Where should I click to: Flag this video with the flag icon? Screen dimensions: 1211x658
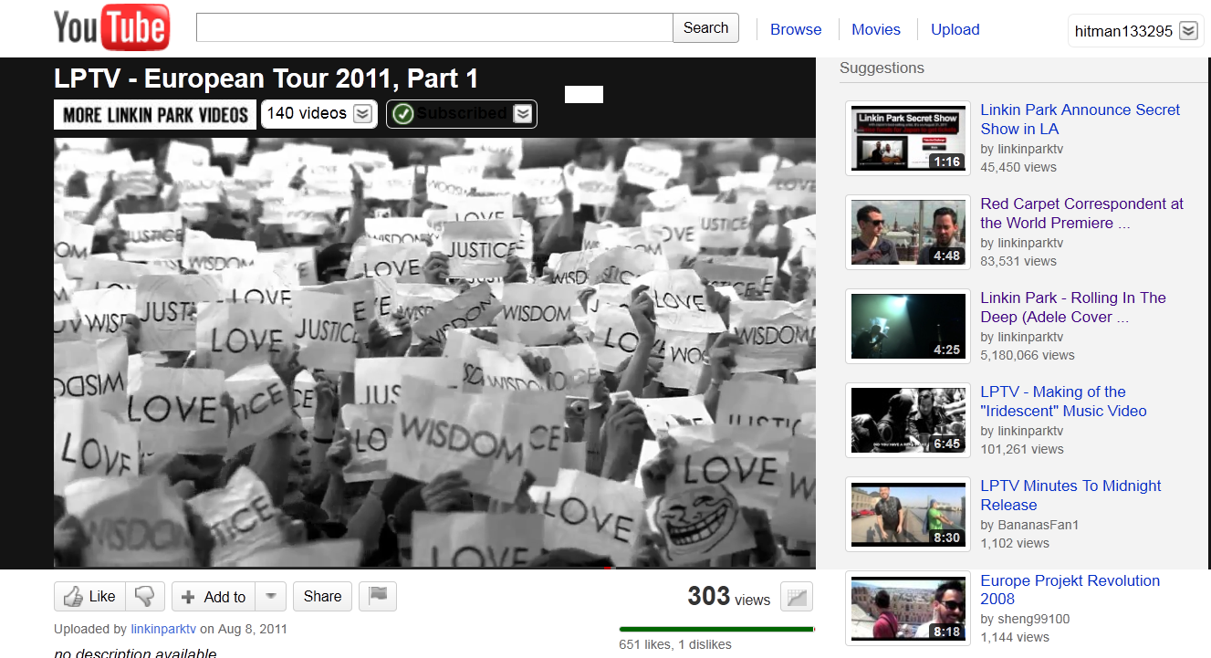click(x=378, y=597)
